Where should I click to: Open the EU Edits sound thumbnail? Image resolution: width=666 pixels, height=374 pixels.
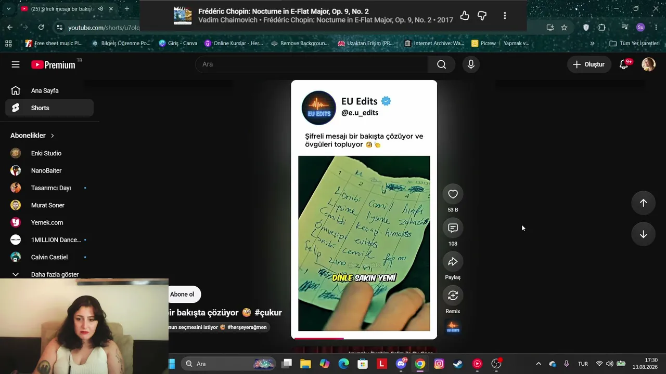click(x=453, y=328)
